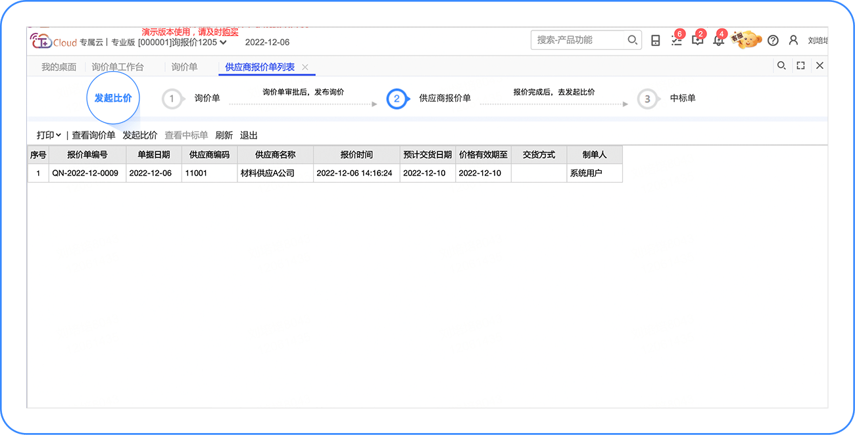
Task: Click the 发起比价 toolbar button
Action: point(139,135)
